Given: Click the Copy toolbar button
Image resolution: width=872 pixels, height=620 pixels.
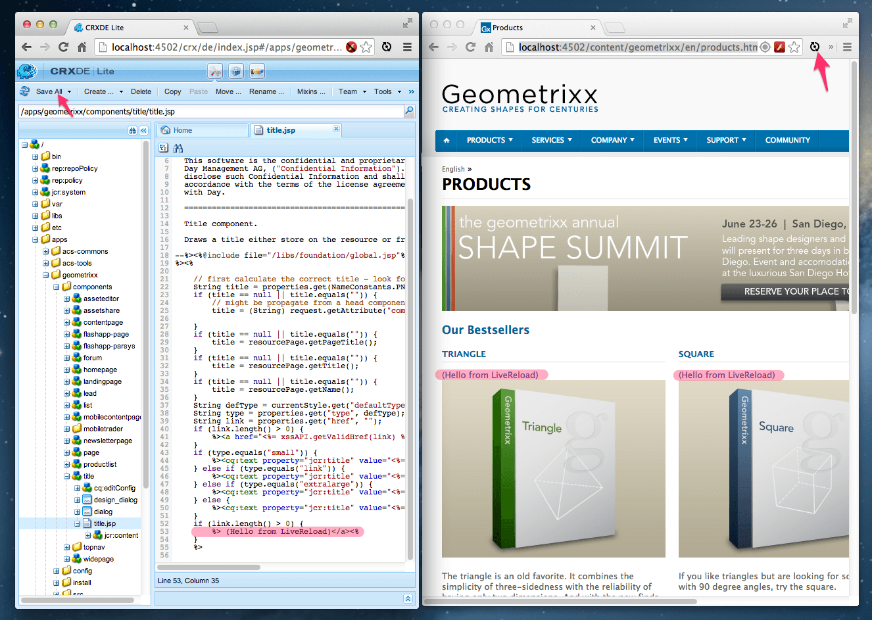Looking at the screenshot, I should pyautogui.click(x=173, y=92).
